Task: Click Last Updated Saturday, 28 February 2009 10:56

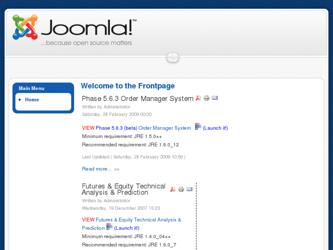Action: pyautogui.click(x=134, y=157)
